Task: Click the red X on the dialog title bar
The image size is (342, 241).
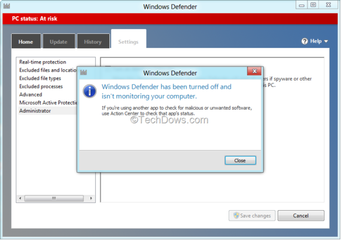Action: point(255,71)
